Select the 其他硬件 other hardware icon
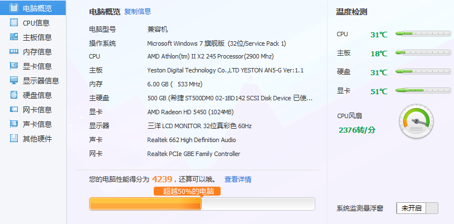 click(13, 138)
